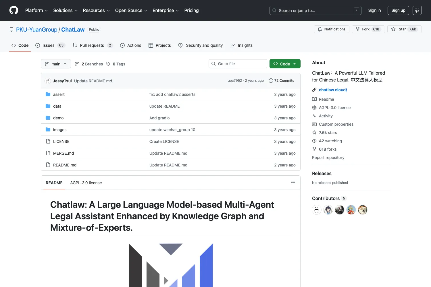Click the Sign in link
The width and height of the screenshot is (431, 287).
(374, 10)
